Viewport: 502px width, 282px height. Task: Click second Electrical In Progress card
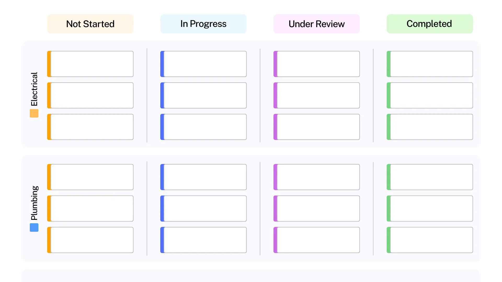203,95
